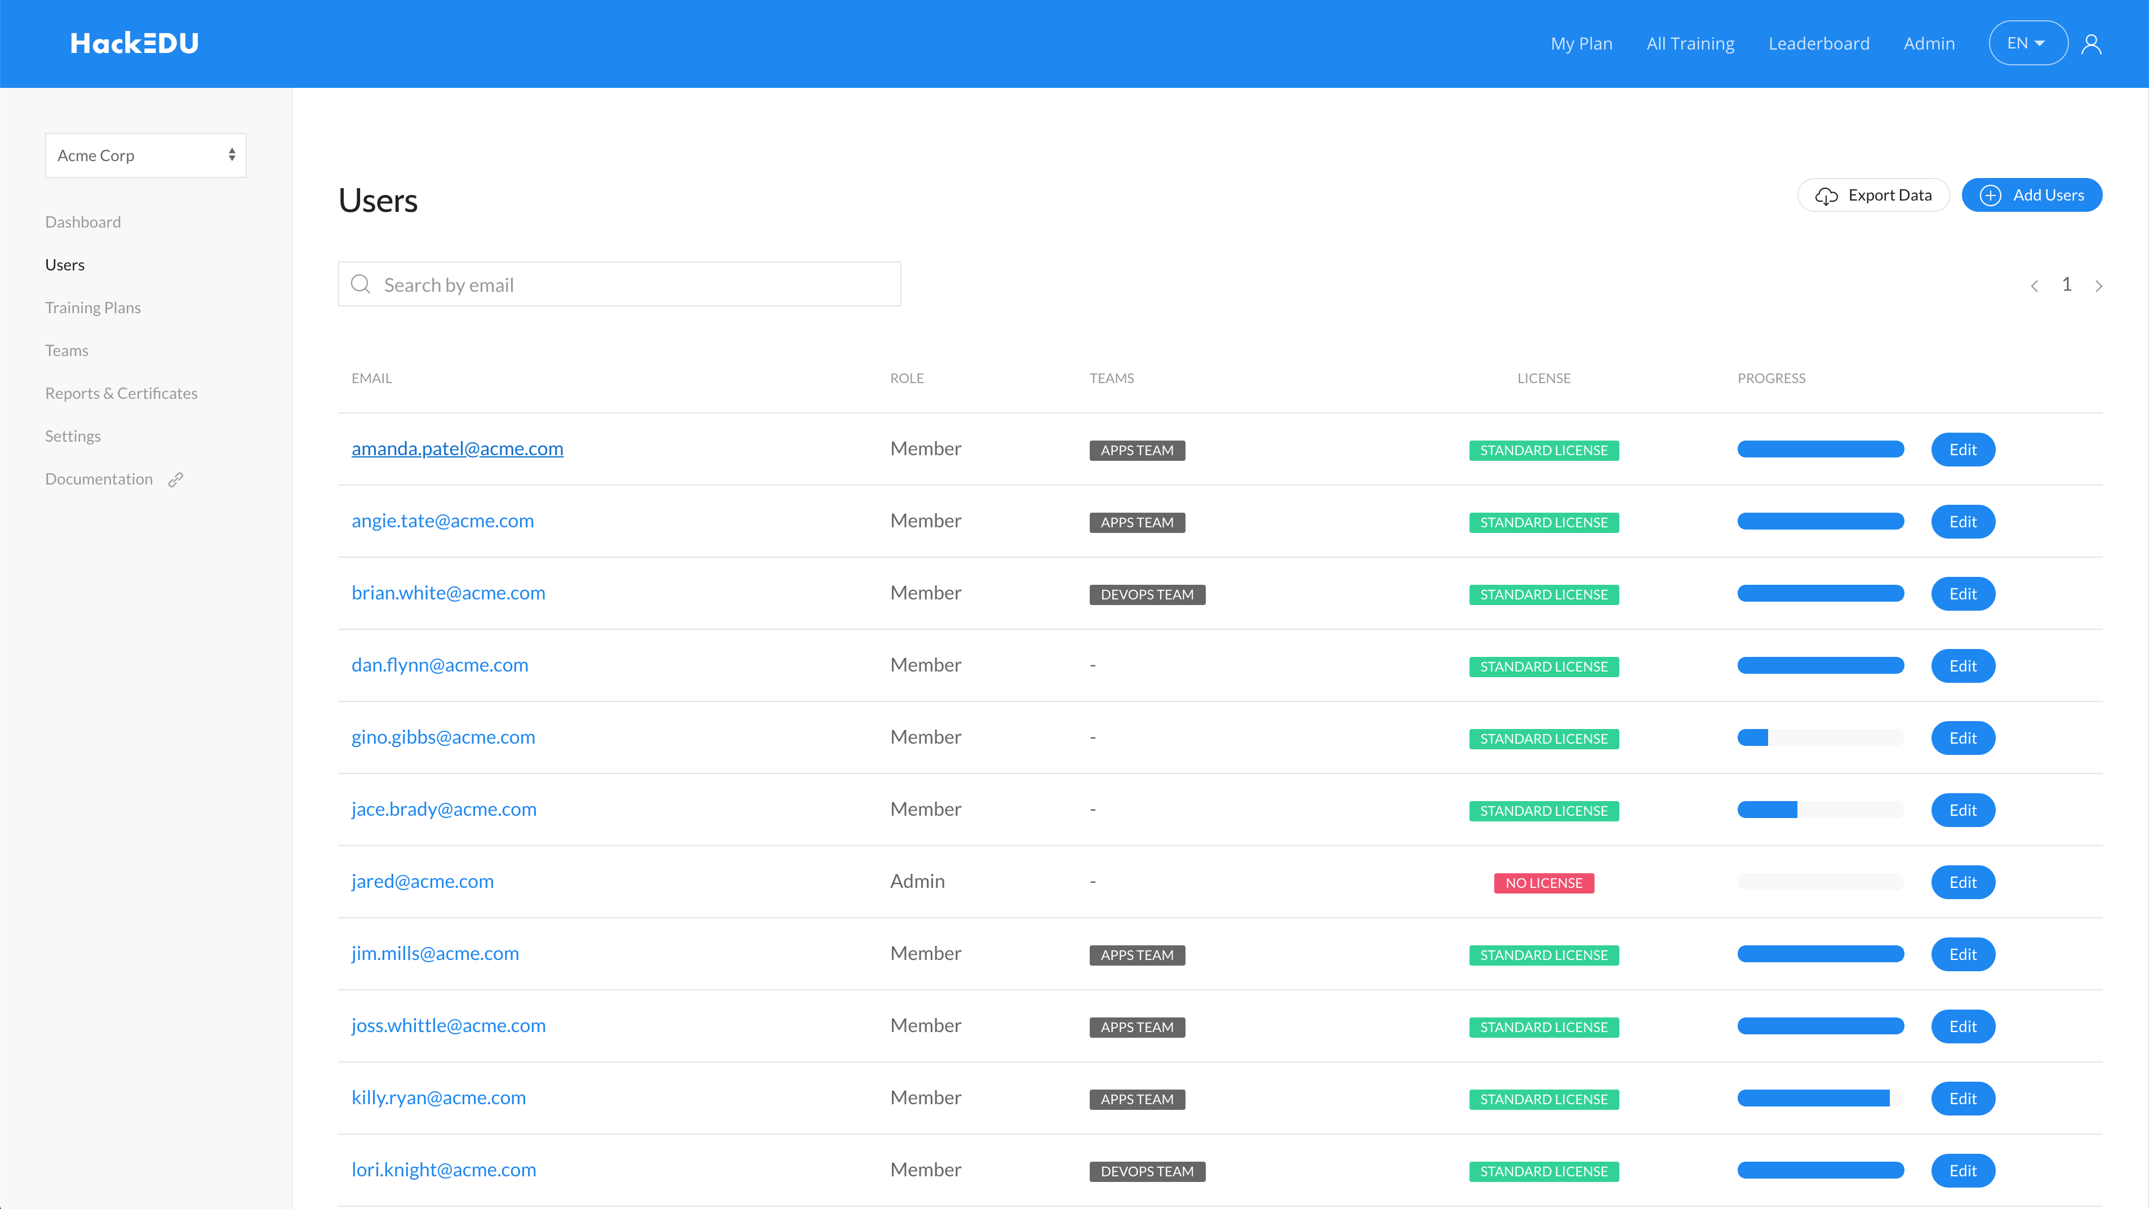Open Documentation link in sidebar
2149x1209 pixels.
click(x=99, y=479)
